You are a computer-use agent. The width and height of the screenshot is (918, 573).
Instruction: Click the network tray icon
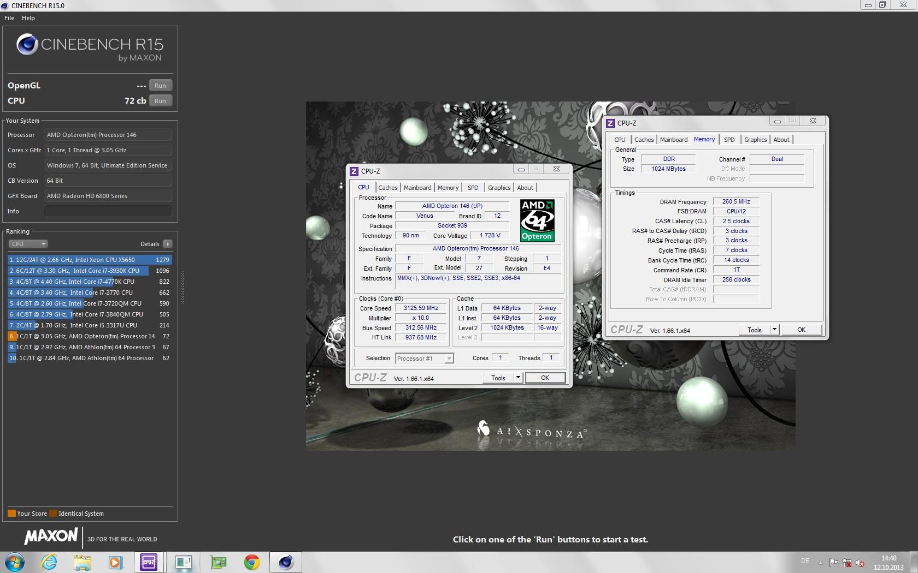point(847,563)
